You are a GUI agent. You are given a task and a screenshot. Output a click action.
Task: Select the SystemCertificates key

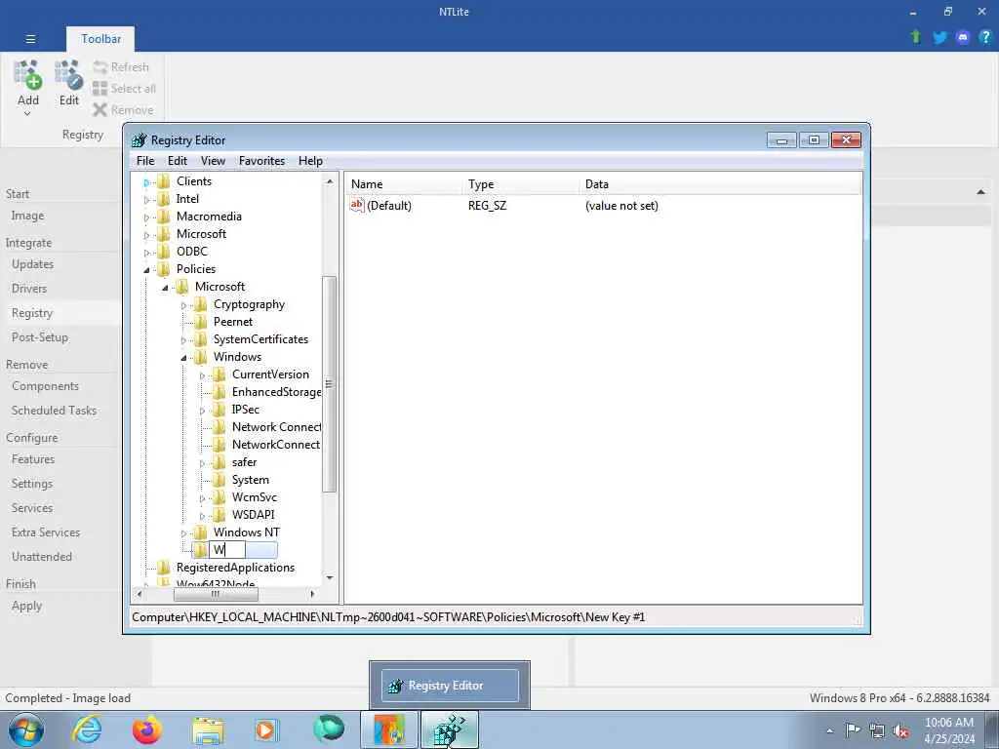[x=260, y=338]
